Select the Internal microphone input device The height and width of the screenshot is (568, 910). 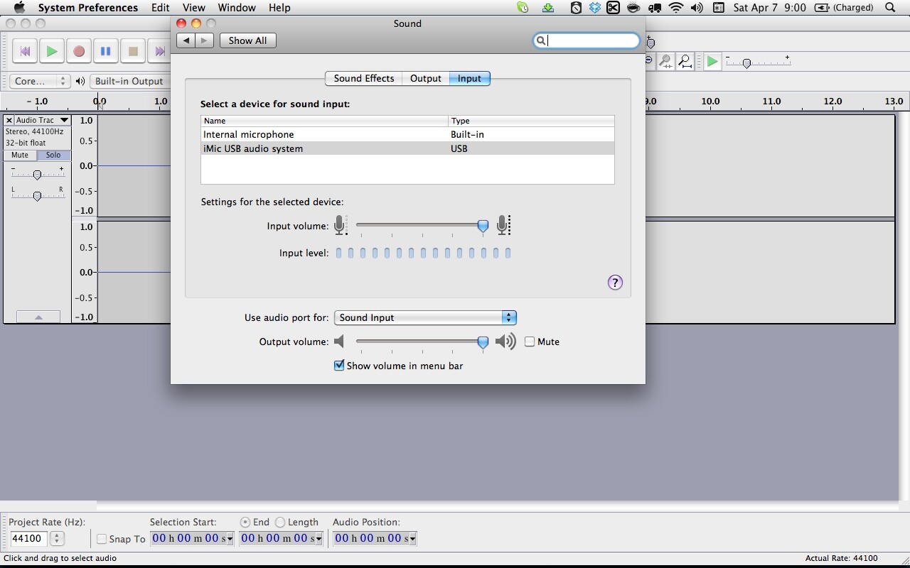coord(407,134)
